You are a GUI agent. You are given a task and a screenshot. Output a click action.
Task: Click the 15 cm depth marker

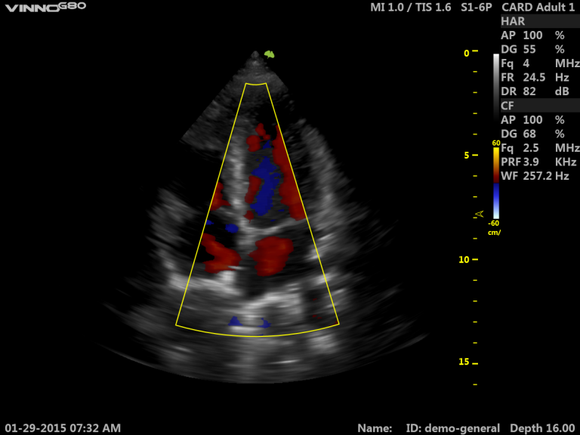(464, 362)
